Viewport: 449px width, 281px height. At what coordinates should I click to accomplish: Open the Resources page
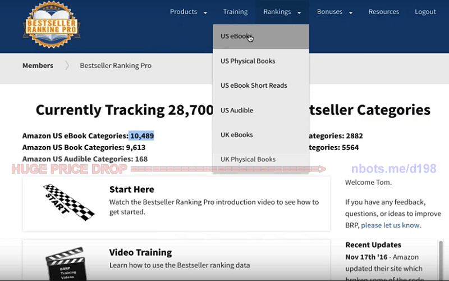click(x=384, y=12)
